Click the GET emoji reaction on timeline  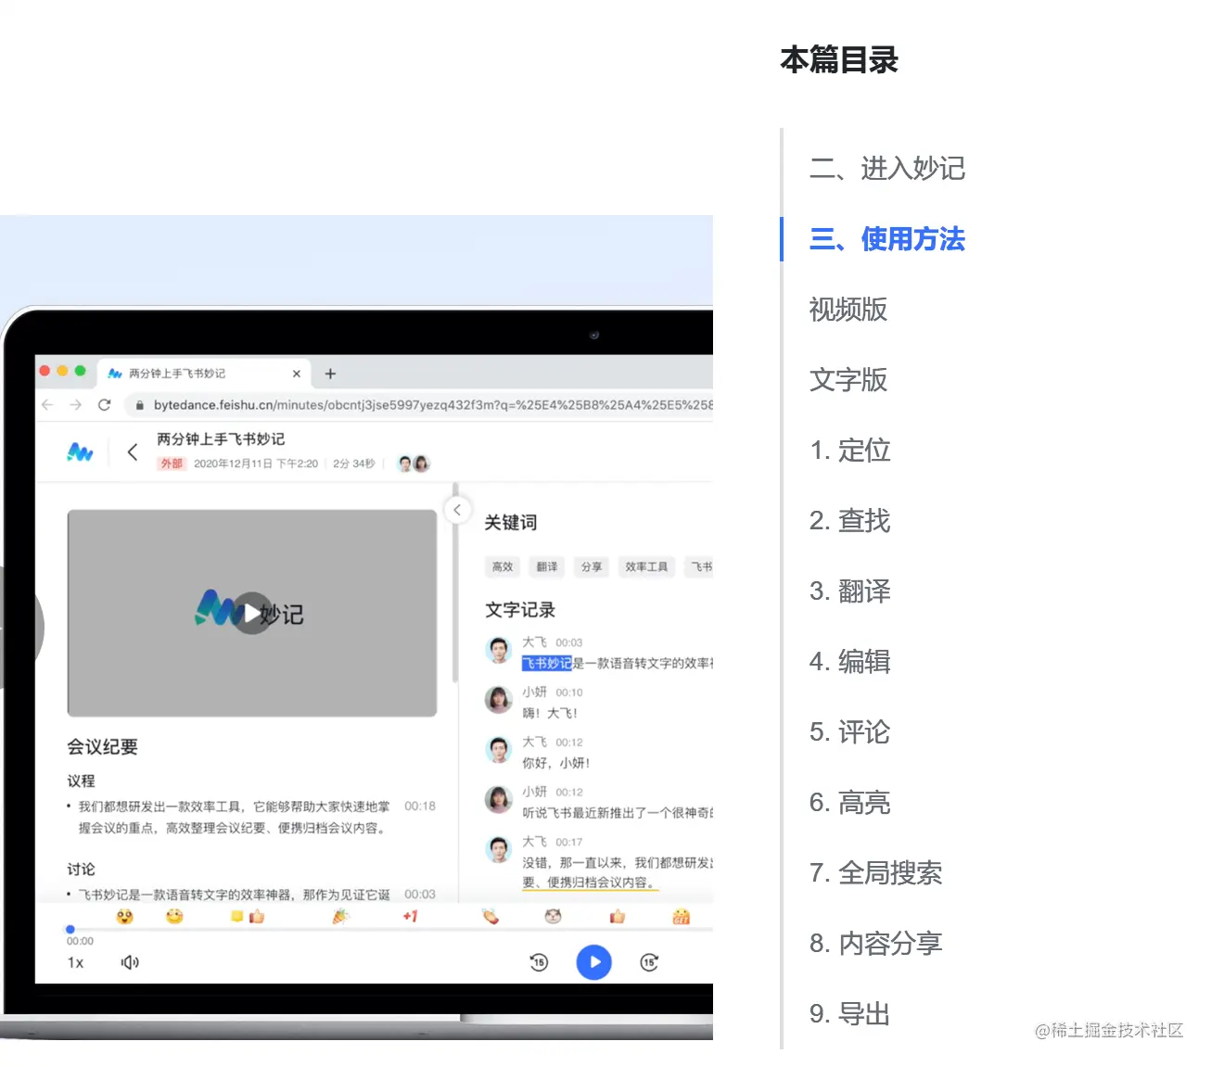tap(682, 917)
